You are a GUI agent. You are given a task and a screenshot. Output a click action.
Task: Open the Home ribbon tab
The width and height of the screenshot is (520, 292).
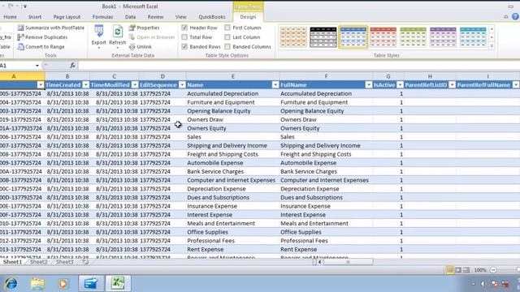(x=10, y=17)
